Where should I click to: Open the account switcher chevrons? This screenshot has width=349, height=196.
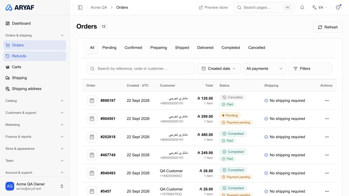62,186
